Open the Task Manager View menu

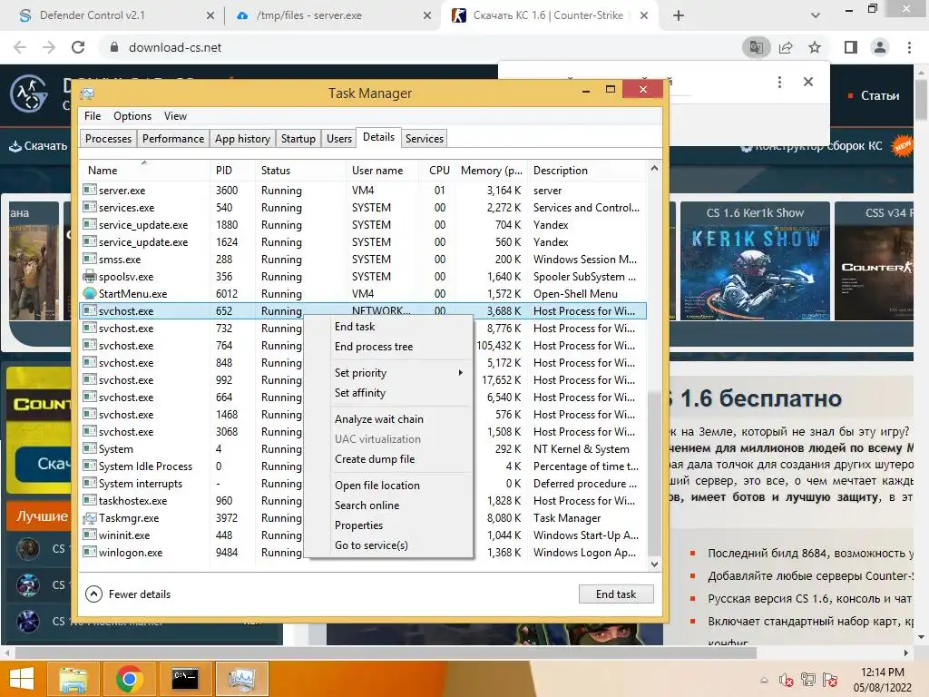(x=175, y=116)
